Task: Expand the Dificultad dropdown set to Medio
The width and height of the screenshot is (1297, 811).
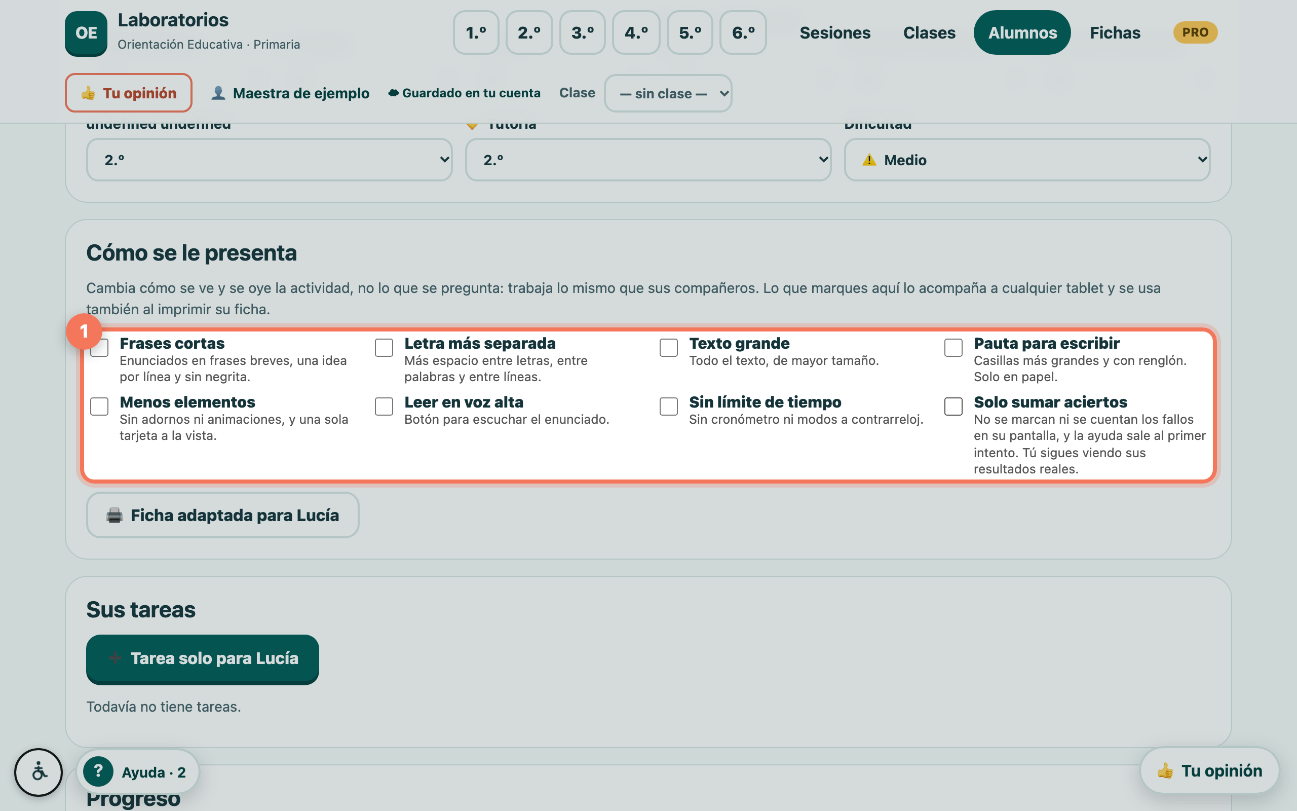Action: [1027, 160]
